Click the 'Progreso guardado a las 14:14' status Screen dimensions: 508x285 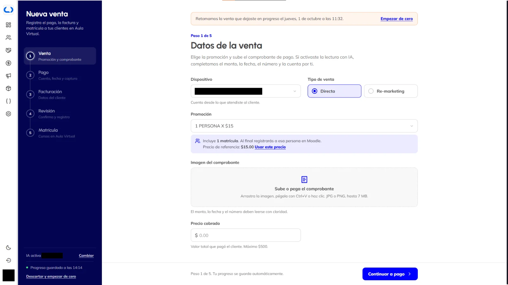point(54,268)
